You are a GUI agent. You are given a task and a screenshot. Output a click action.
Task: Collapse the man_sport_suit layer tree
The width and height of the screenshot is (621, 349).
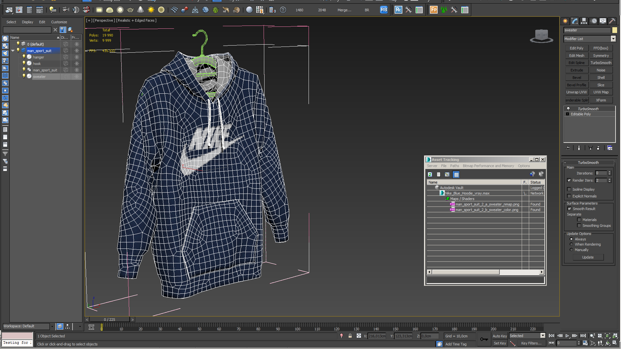13,51
